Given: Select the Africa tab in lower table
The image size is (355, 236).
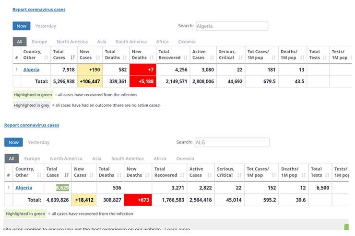Looking at the screenshot, I should pos(160,158).
